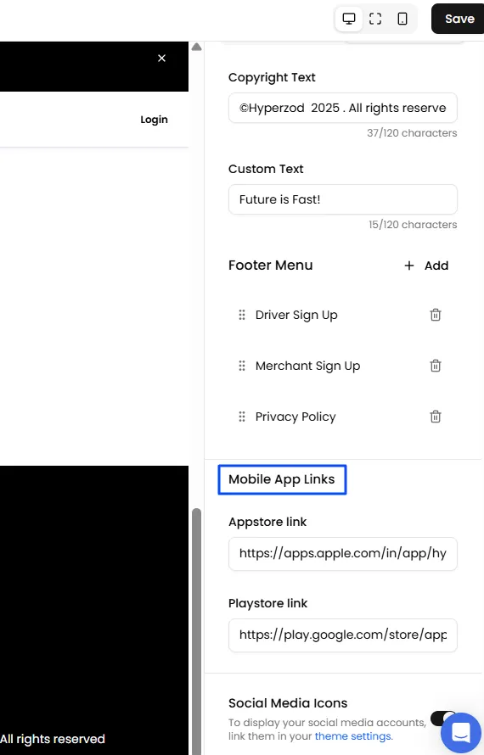This screenshot has height=755, width=484.
Task: Delete the Driver Sign Up menu item
Action: 436,315
